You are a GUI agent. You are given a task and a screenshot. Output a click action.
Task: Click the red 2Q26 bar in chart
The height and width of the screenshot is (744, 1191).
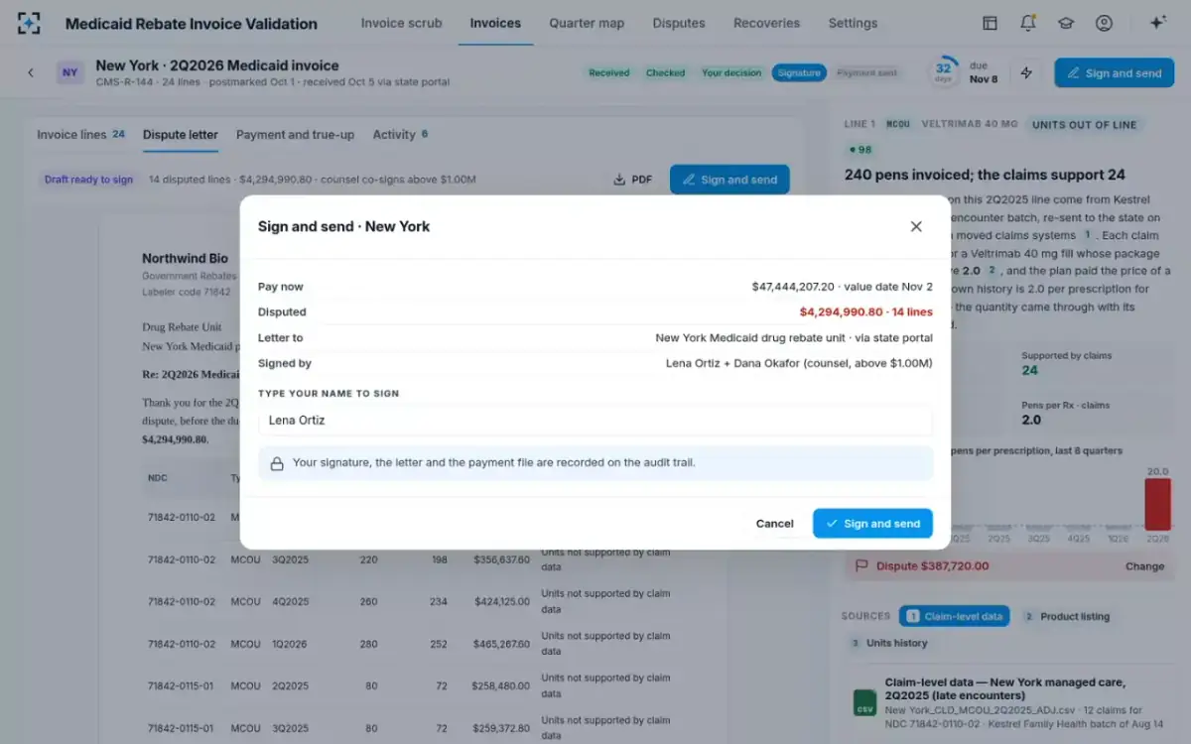tap(1157, 505)
